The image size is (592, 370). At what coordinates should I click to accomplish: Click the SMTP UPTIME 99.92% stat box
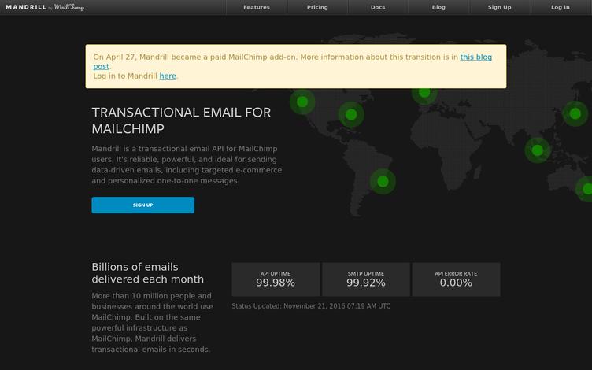point(366,279)
